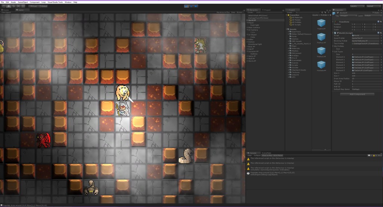Click the Pause button

point(191,6)
